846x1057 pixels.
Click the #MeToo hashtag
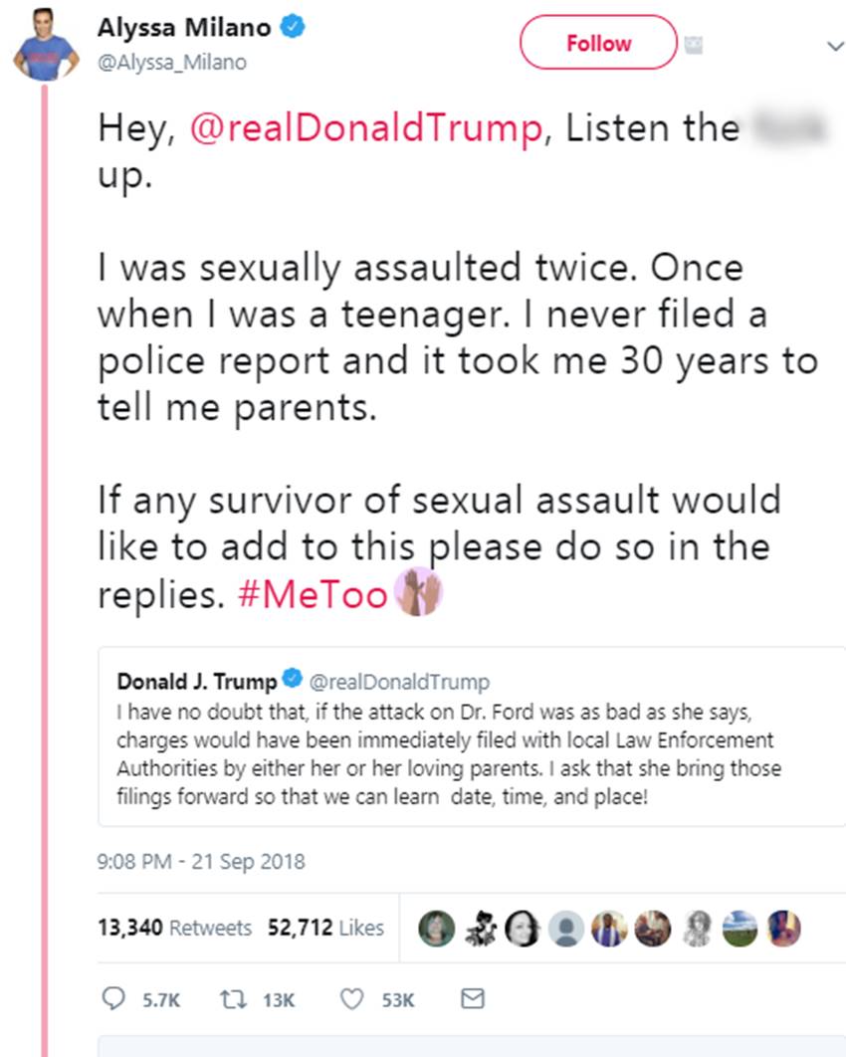coord(313,595)
